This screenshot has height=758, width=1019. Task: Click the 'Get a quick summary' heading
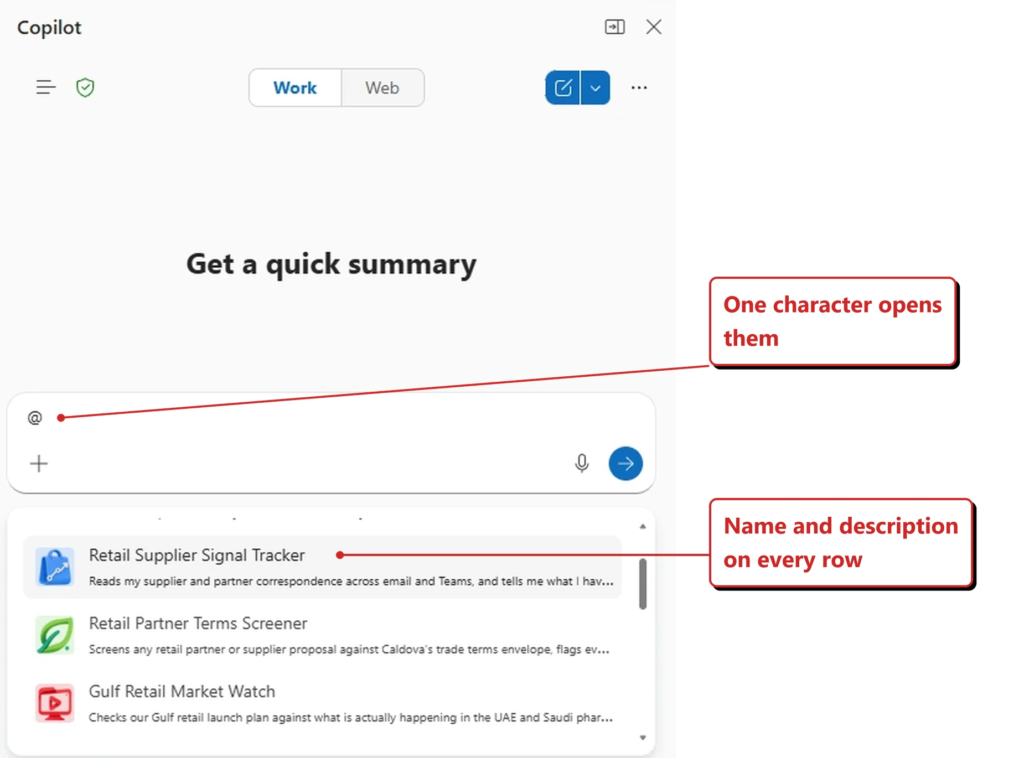coord(331,264)
